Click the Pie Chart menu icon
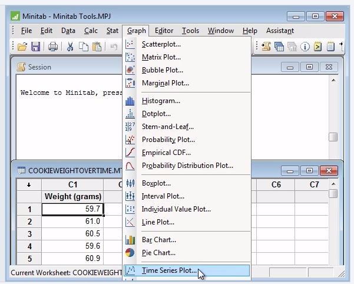354x284 pixels. tap(130, 253)
